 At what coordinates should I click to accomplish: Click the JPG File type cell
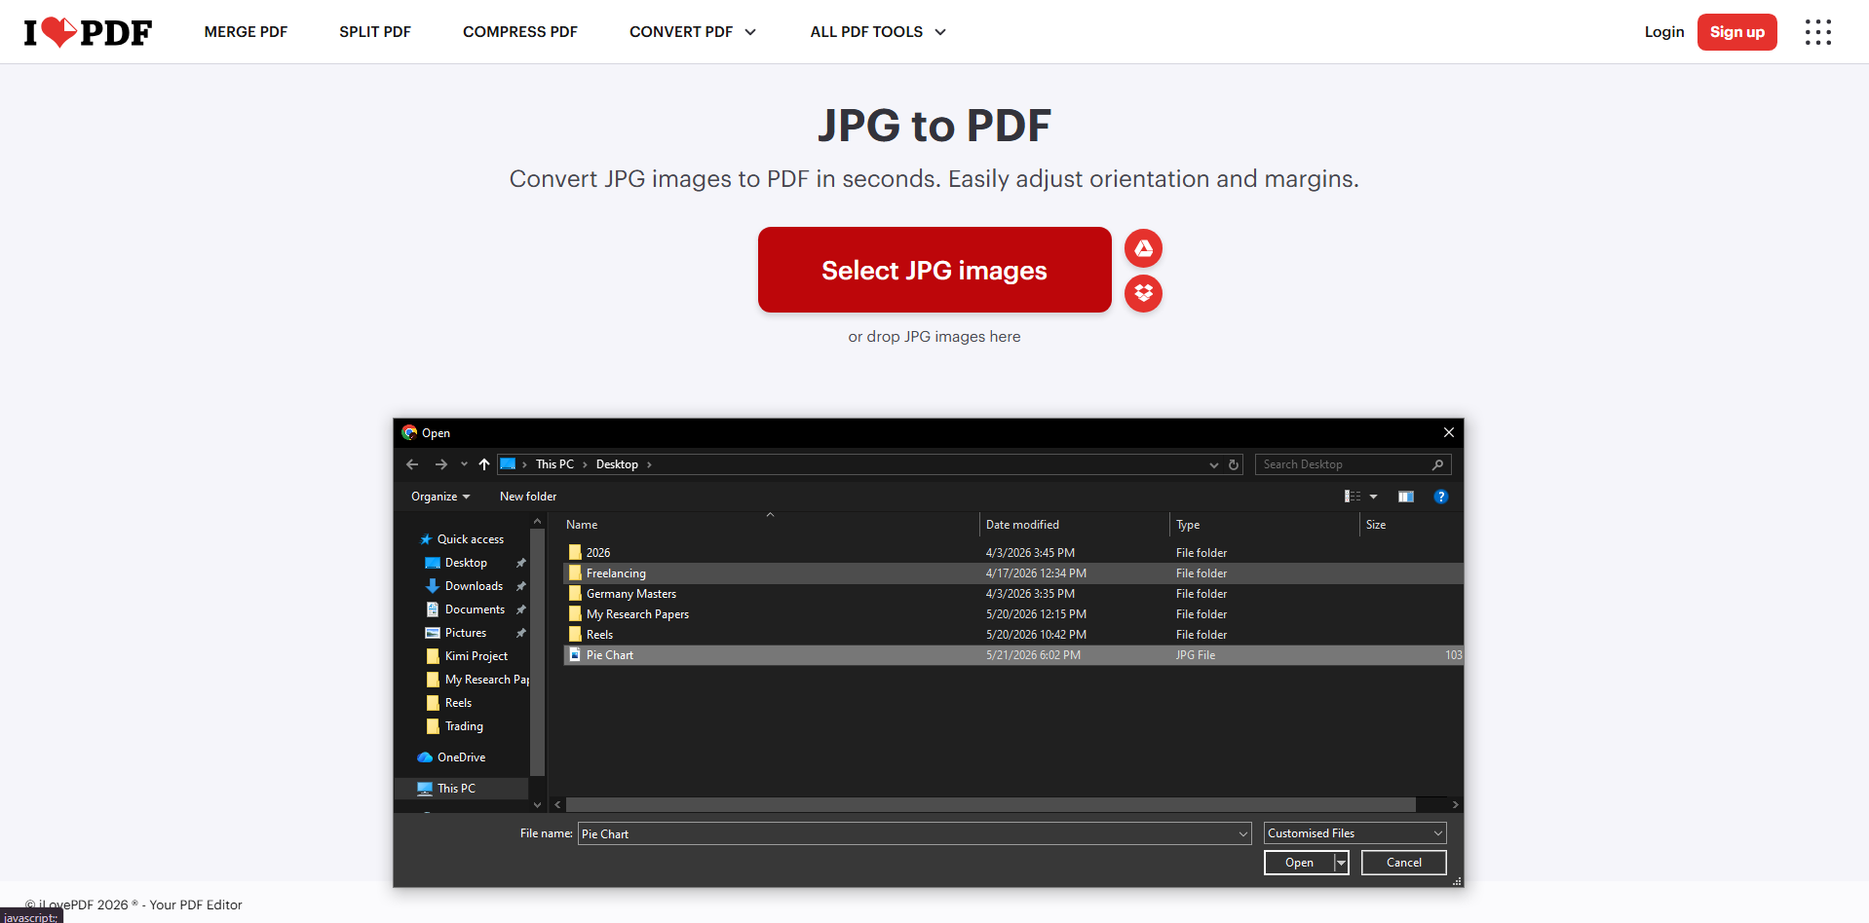point(1195,655)
